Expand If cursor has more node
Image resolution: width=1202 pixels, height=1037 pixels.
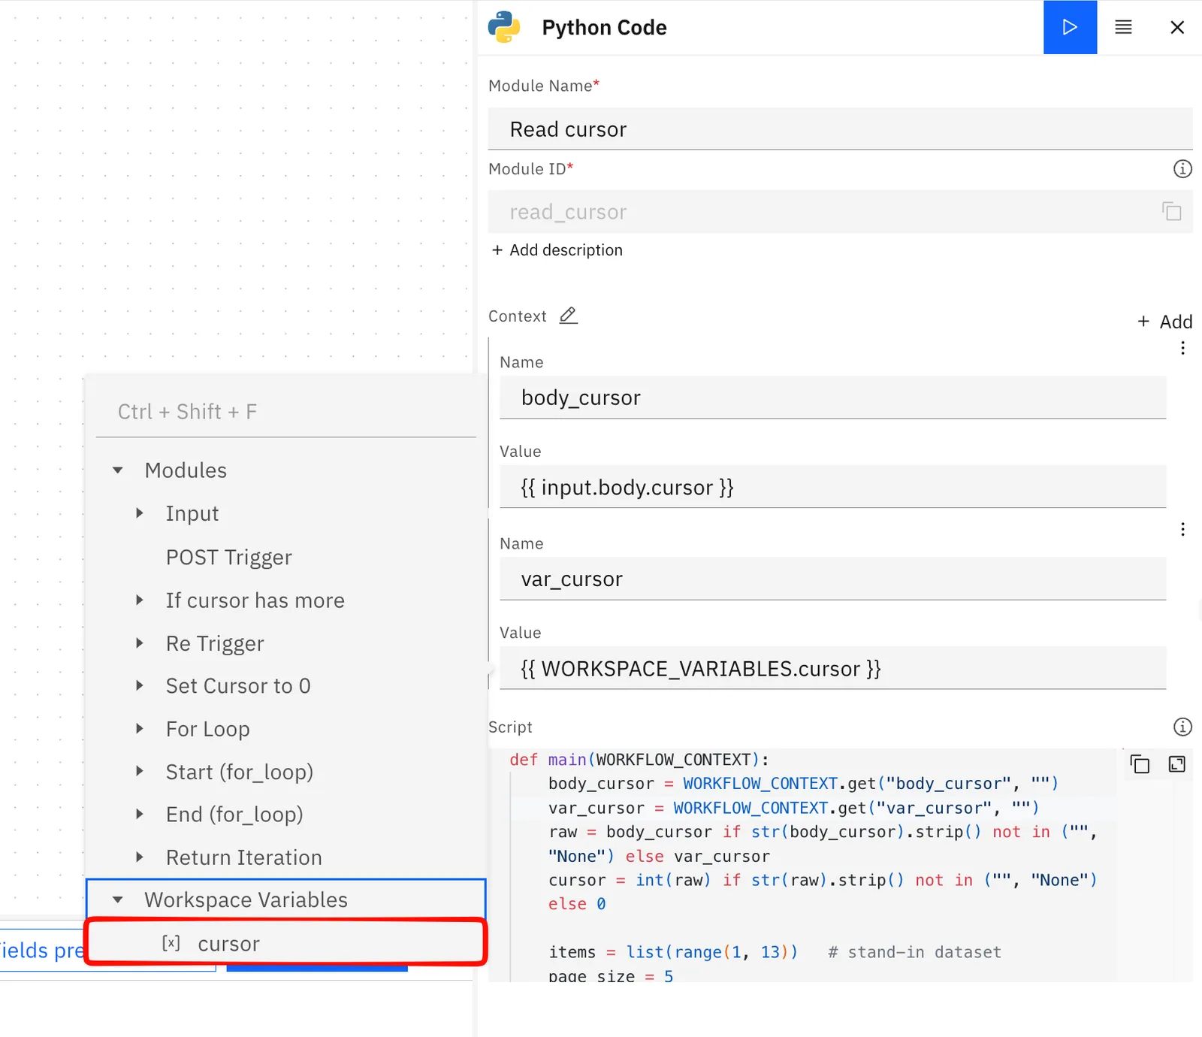[139, 600]
